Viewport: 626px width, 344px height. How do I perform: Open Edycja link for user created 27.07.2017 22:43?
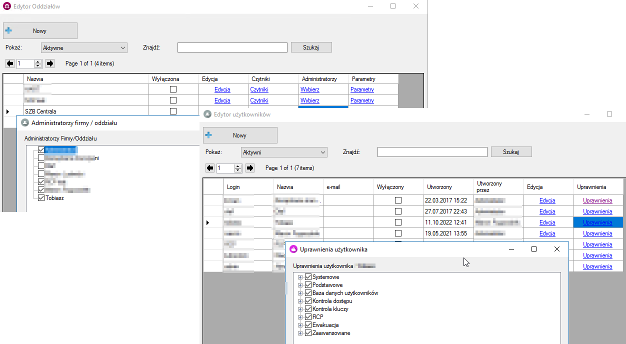point(547,211)
